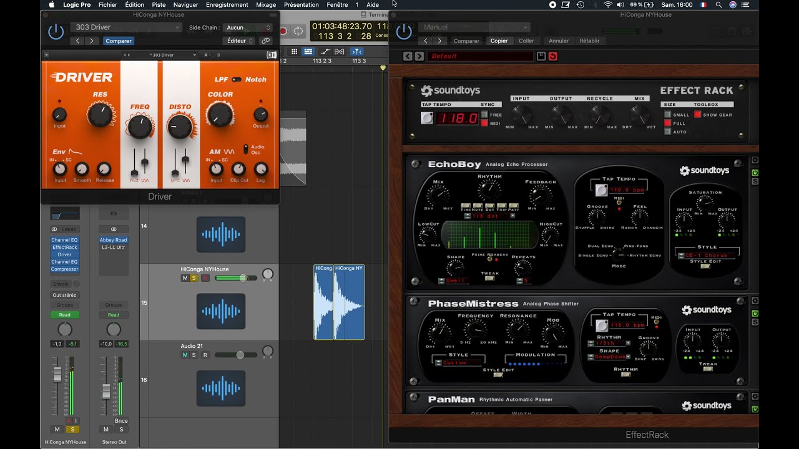Open the Fichier menu
Image resolution: width=799 pixels, height=449 pixels.
pyautogui.click(x=108, y=4)
